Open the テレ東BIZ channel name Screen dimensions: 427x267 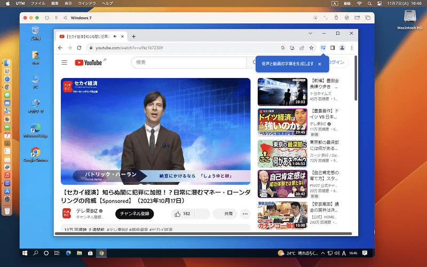pos(86,211)
